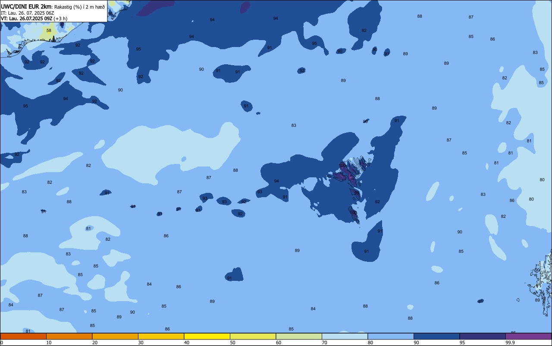This screenshot has width=552, height=346.
Task: Click the 70–80 very light blue legend swatch
Action: coord(345,336)
